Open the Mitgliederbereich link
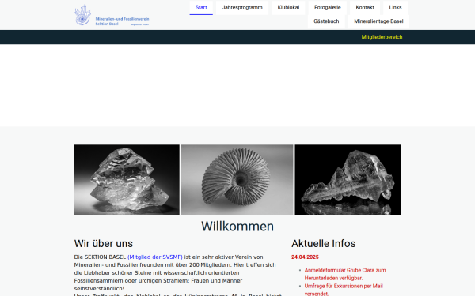Viewport: 475px width, 296px height. (382, 37)
